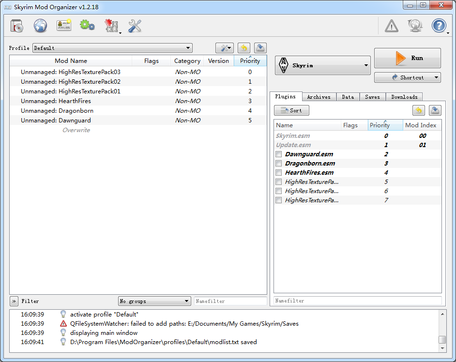Click the mod list Namefilter field

pos(230,301)
